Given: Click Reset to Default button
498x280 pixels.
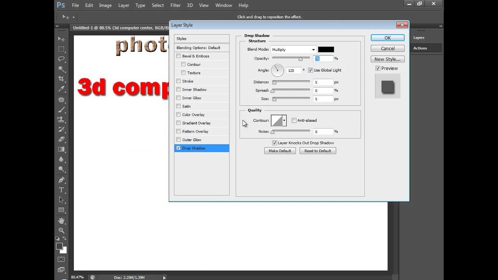Looking at the screenshot, I should 317,151.
